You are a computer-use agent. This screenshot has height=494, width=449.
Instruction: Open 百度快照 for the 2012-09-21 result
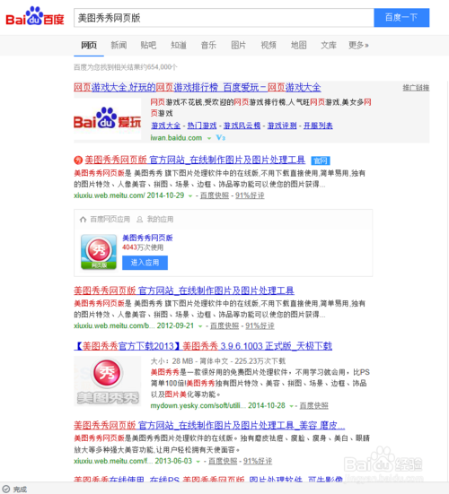(x=224, y=326)
